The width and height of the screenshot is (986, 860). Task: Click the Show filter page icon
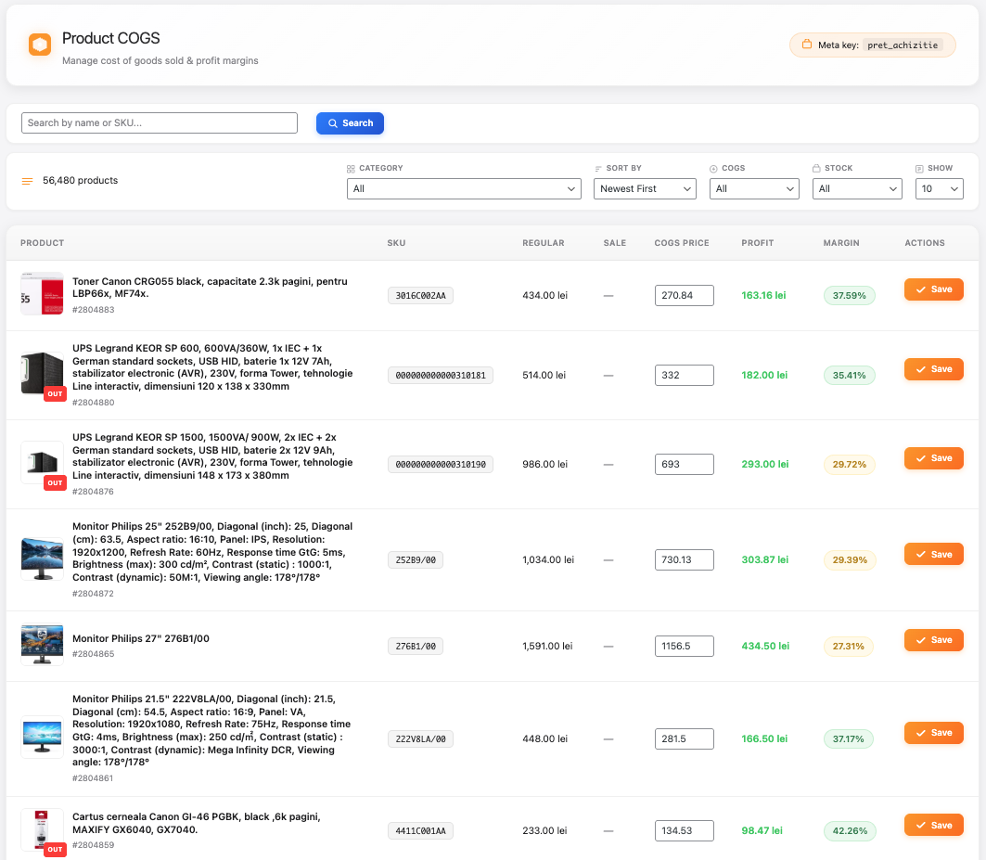pyautogui.click(x=919, y=169)
